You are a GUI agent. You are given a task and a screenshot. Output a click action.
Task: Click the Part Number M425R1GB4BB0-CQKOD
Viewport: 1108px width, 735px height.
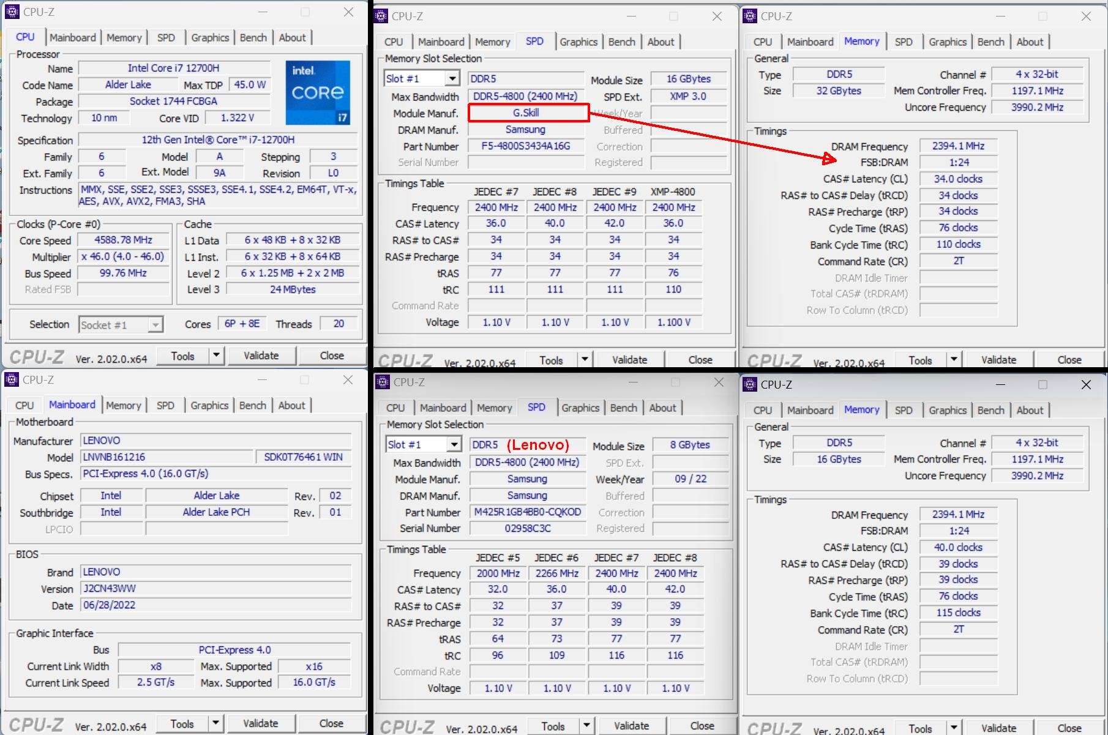528,512
